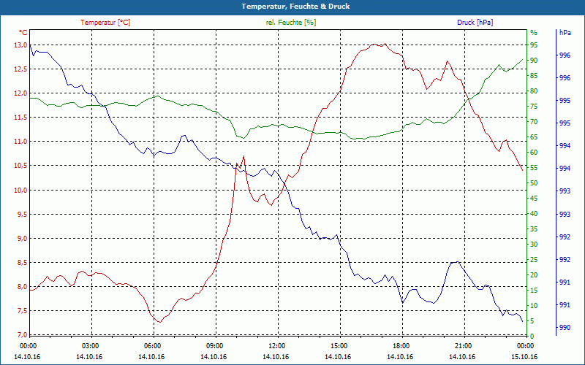Pick the "13,0" tick on the temperature axis
This screenshot has height=365, width=585.
tap(20, 45)
